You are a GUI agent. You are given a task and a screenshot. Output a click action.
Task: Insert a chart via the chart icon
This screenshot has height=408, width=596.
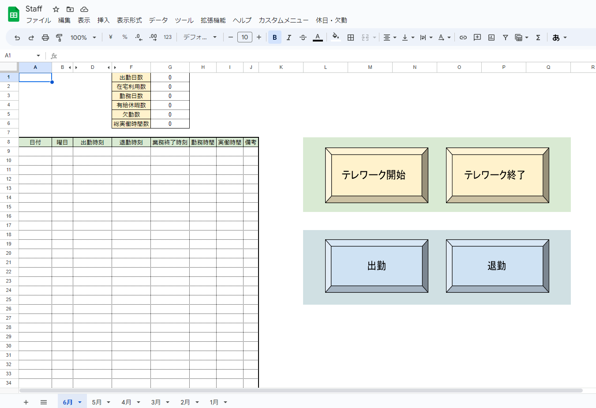(x=491, y=37)
